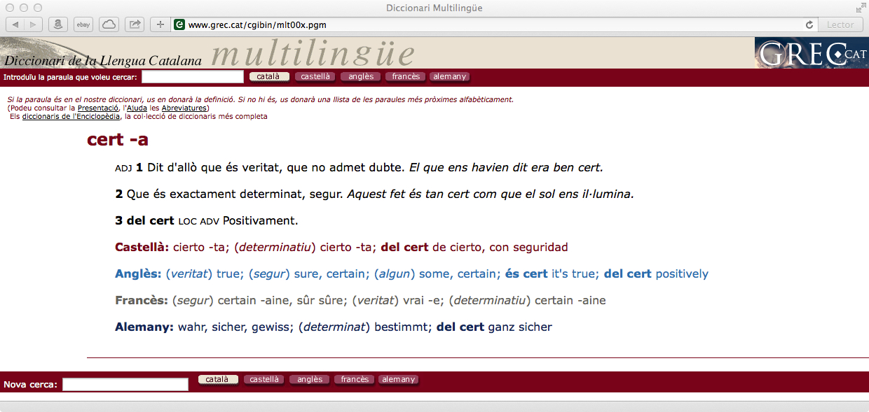Viewport: 869px width, 412px height.
Task: Open the Amazon bookmark icon
Action: [x=58, y=24]
